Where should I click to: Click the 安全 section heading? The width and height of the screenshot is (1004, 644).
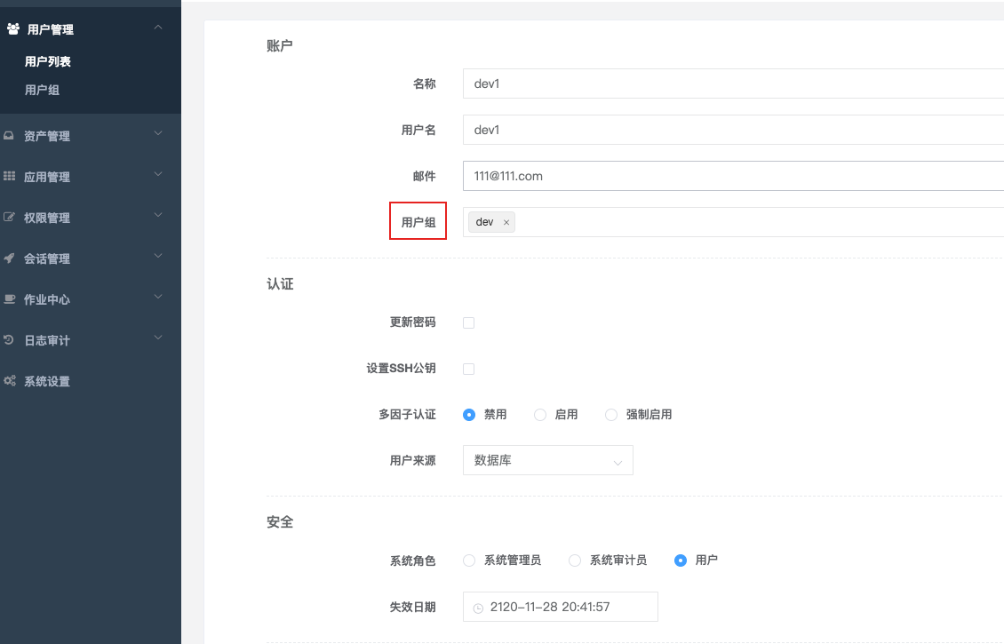[x=280, y=522]
